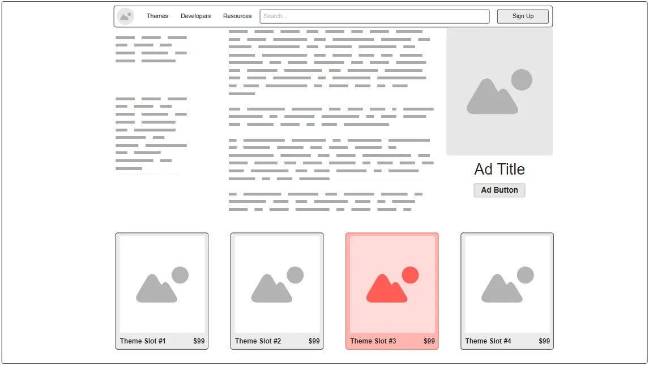The height and width of the screenshot is (365, 649).
Task: Select the Theme Slot #2 image icon
Action: [277, 285]
